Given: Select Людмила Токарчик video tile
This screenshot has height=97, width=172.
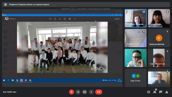Looking at the screenshot, I should [136, 18].
